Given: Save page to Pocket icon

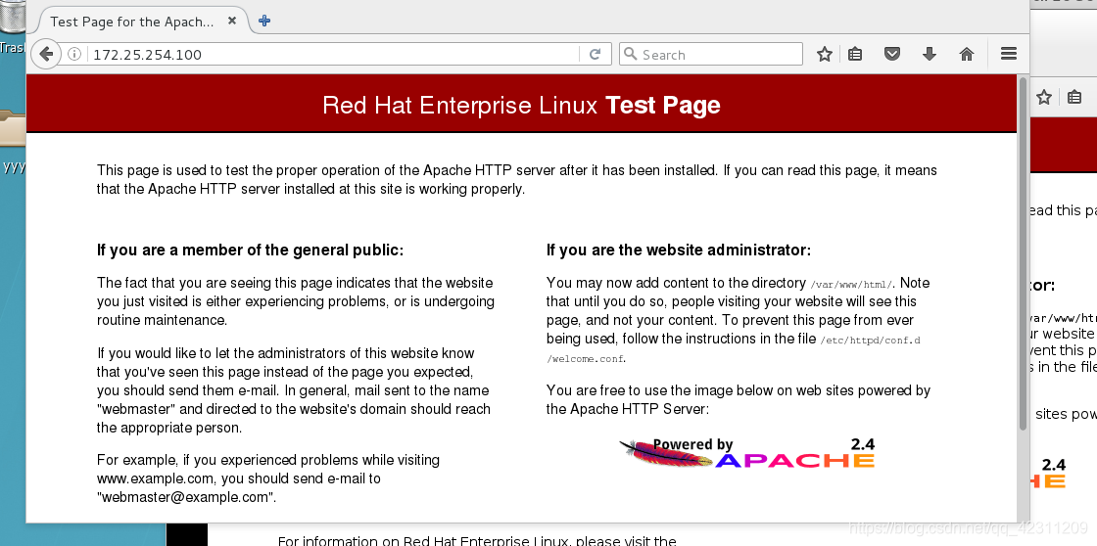Looking at the screenshot, I should point(892,54).
